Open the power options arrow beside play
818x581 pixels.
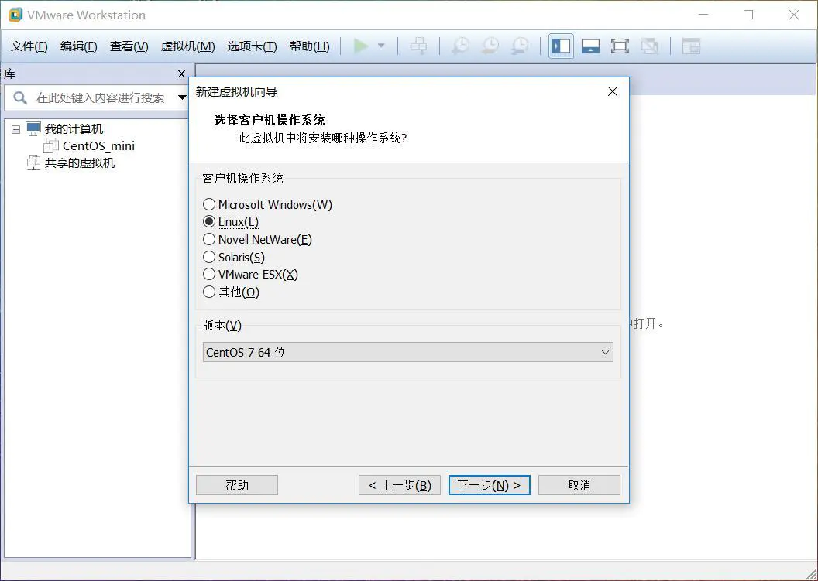[x=381, y=46]
